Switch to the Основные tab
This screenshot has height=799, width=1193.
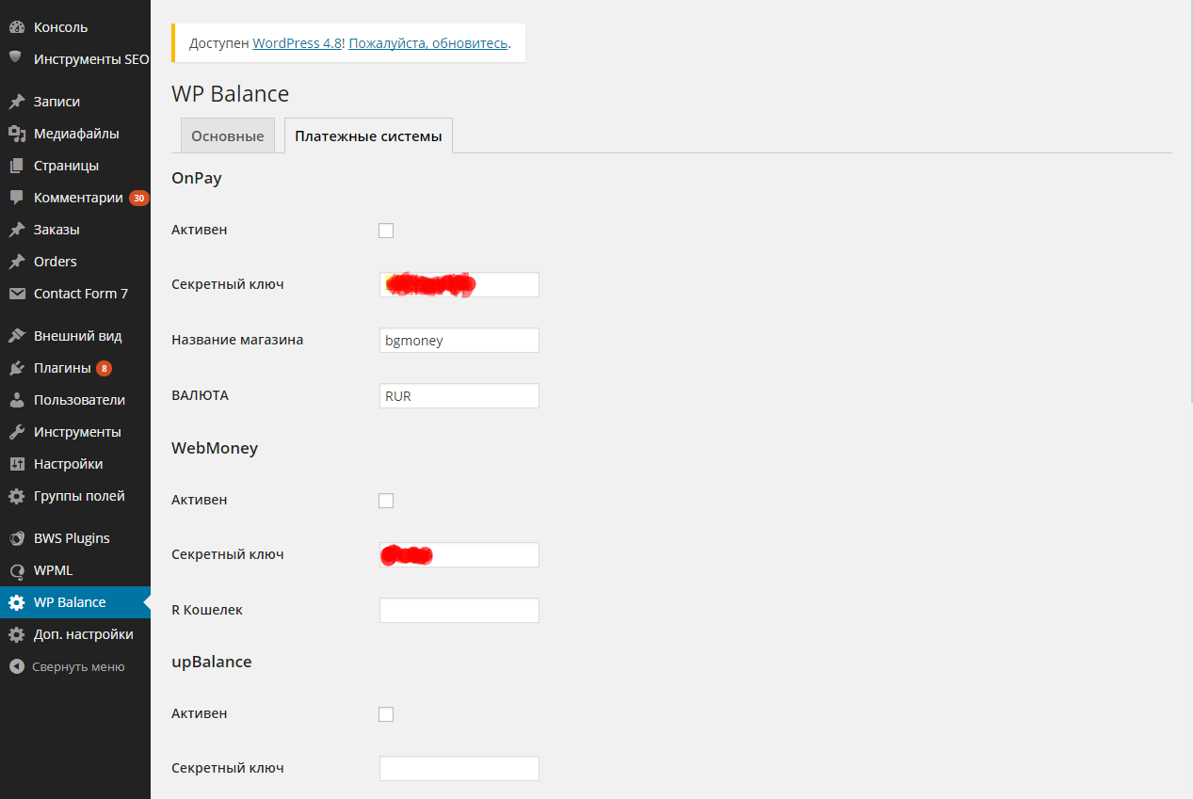(x=228, y=136)
